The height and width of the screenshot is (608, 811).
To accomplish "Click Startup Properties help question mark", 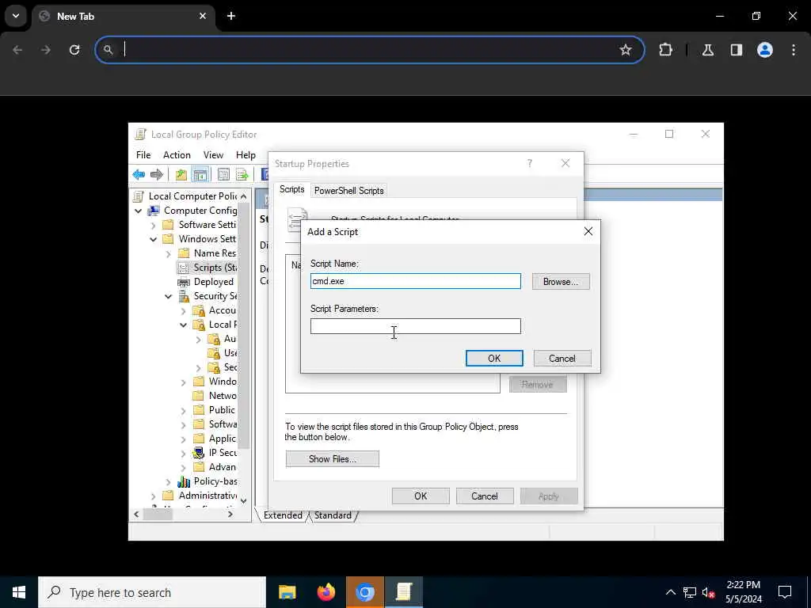I will click(x=530, y=163).
